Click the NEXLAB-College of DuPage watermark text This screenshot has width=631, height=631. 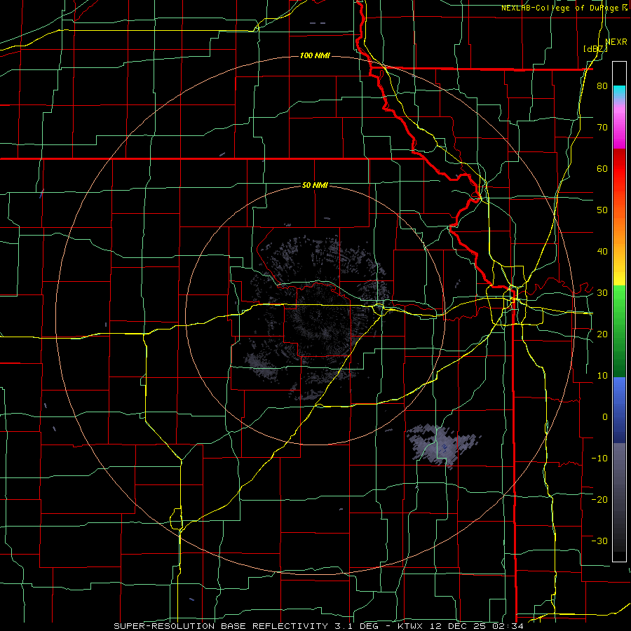click(x=560, y=8)
